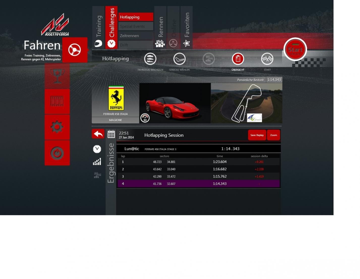Switch to the Training tab
The height and width of the screenshot is (279, 360).
click(98, 27)
